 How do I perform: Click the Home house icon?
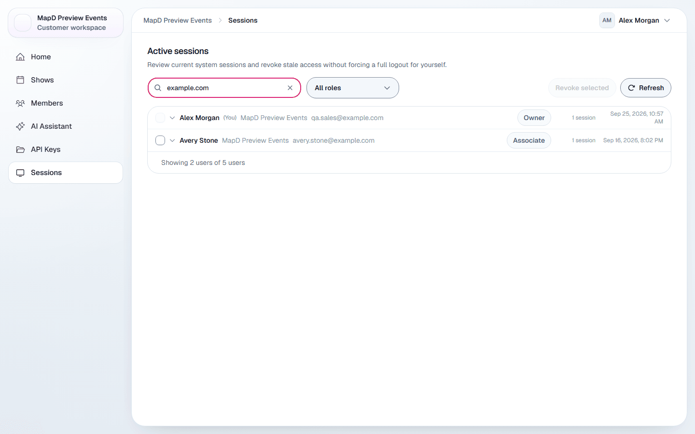coord(20,57)
